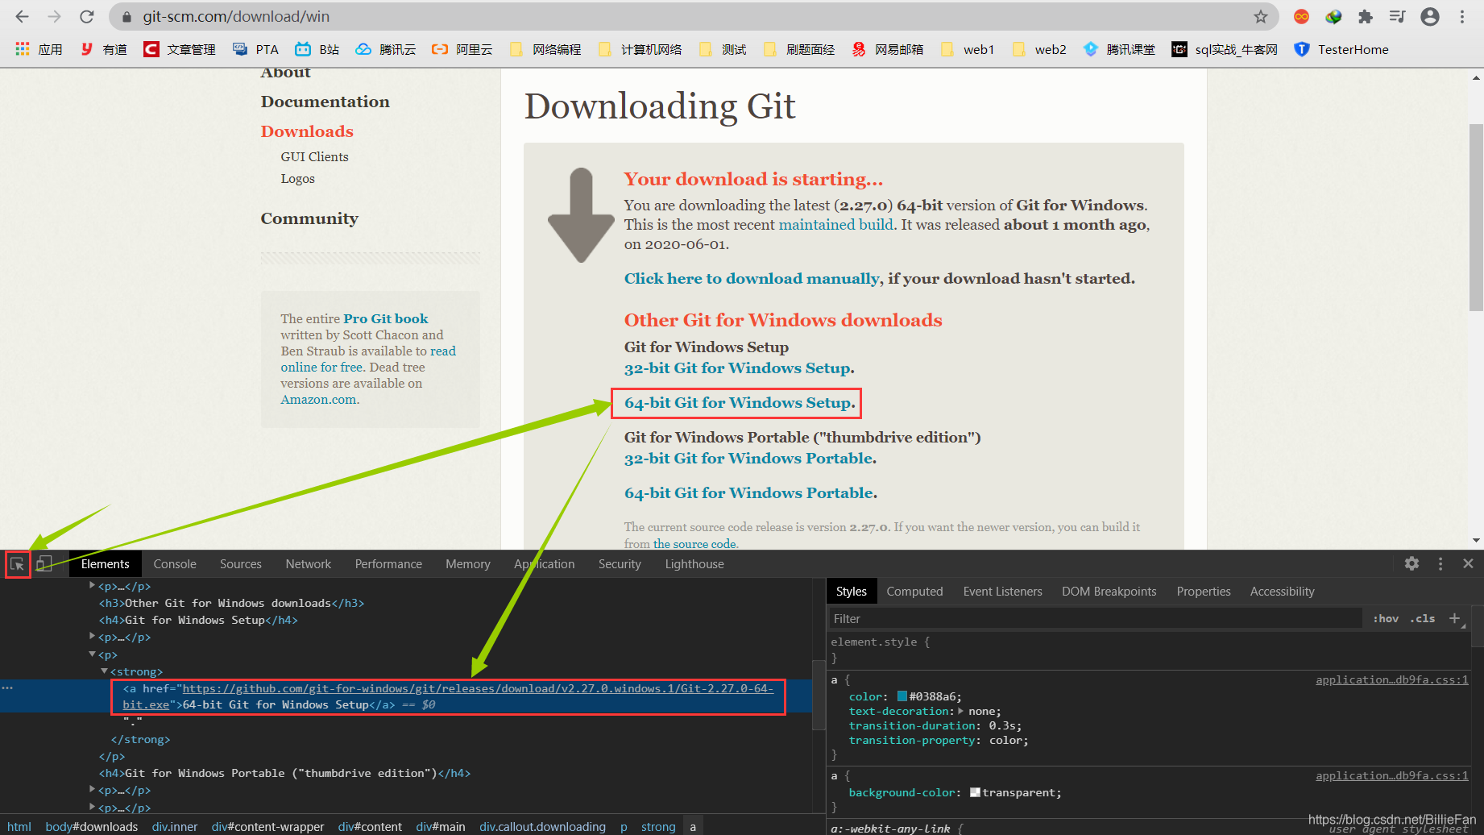The height and width of the screenshot is (835, 1484).
Task: Switch to the Memory tab
Action: coord(468,564)
